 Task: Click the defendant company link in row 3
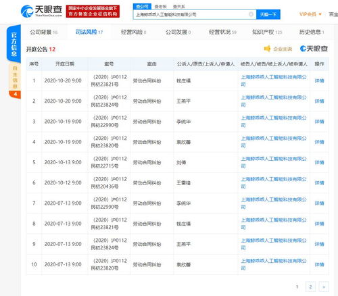274,122
